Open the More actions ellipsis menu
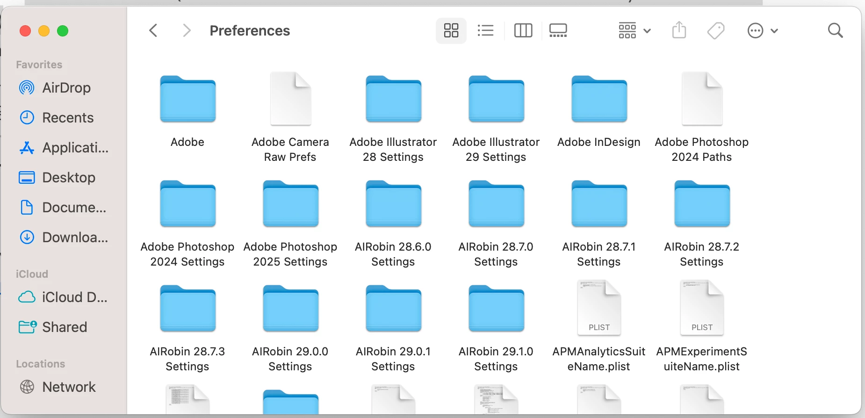This screenshot has width=865, height=418. click(x=763, y=31)
